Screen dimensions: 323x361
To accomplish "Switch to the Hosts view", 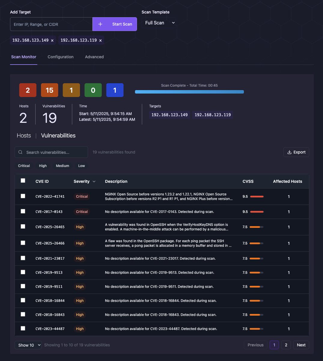I will pyautogui.click(x=24, y=135).
